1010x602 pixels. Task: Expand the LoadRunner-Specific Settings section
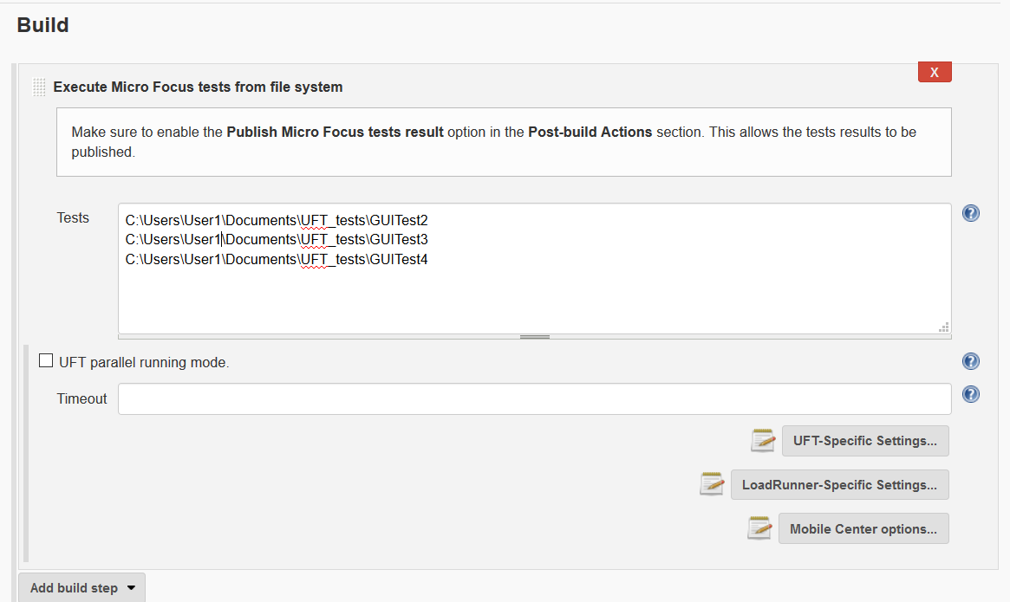point(839,485)
